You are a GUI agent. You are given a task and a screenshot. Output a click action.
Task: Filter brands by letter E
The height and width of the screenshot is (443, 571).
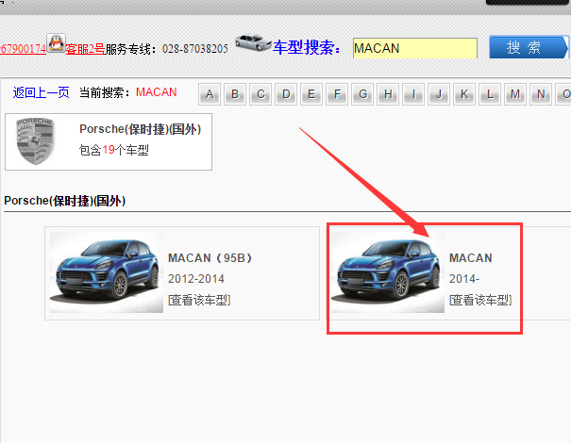pos(311,94)
